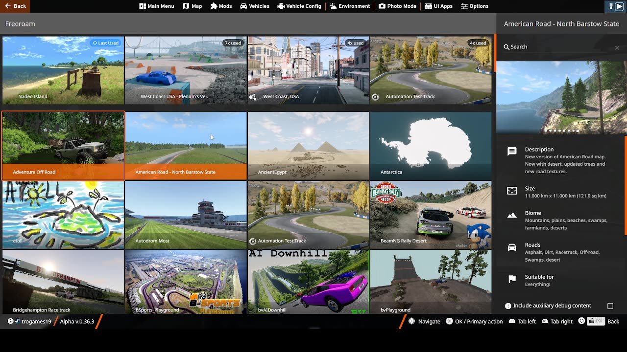Image resolution: width=627 pixels, height=352 pixels.
Task: Click BeamNG logo icon on top-row Automation Test Track
Action: [375, 97]
